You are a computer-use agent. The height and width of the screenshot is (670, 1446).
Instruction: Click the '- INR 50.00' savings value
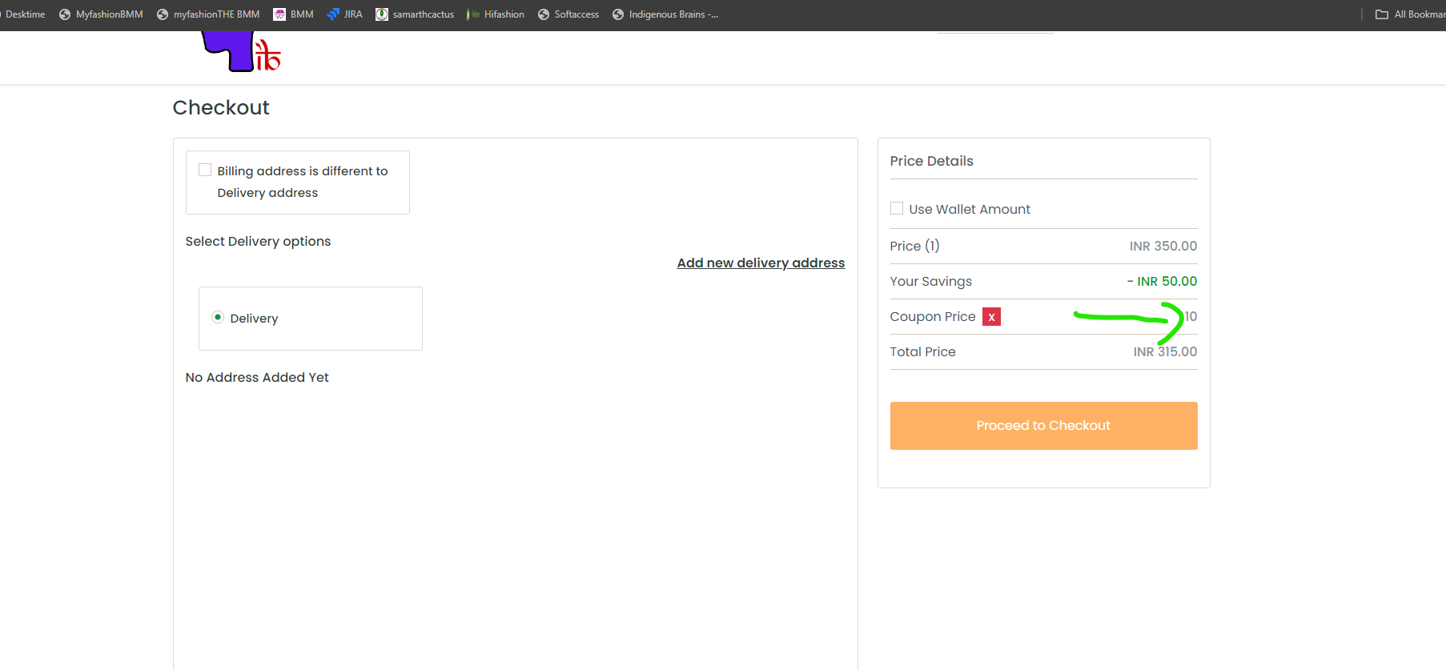click(x=1162, y=281)
